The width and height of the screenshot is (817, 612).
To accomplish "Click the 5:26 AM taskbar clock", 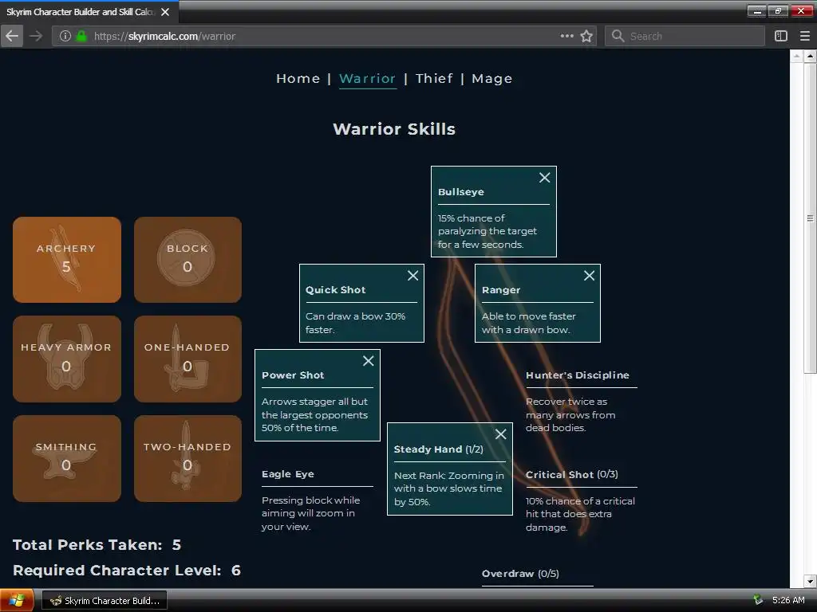I will point(788,600).
